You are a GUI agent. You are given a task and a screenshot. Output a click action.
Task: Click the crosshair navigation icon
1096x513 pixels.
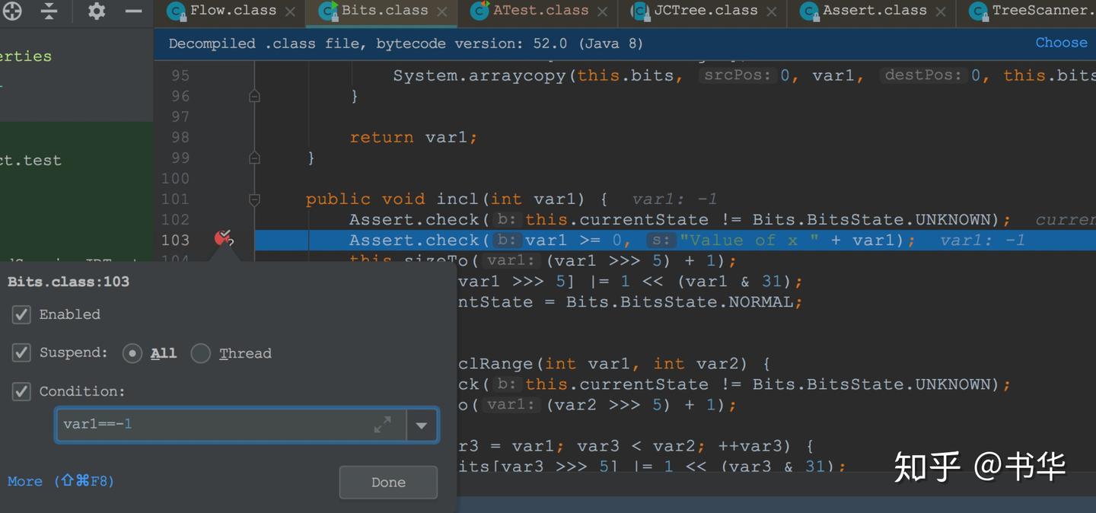click(x=11, y=11)
